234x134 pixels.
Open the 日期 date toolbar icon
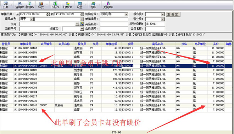pos(6,4)
